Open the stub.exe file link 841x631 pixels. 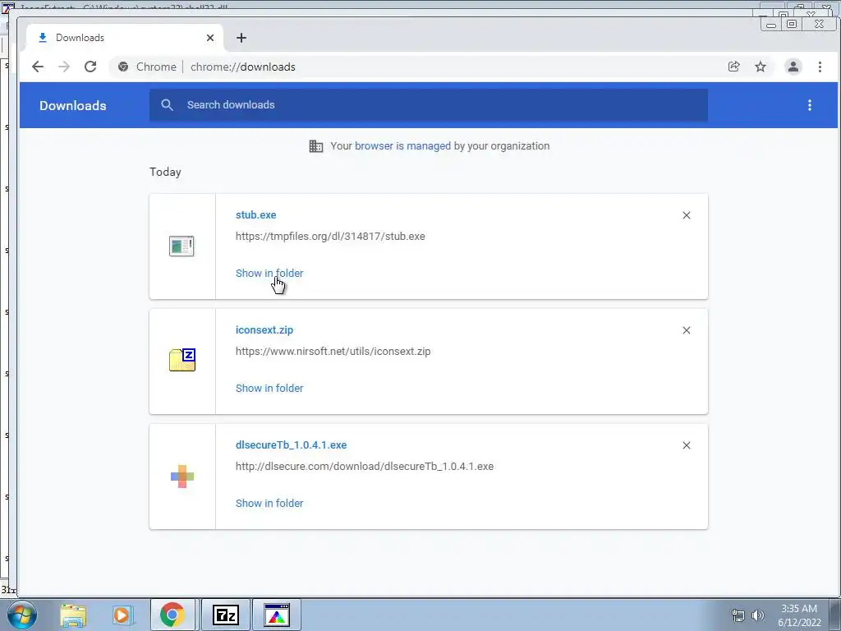(x=256, y=214)
